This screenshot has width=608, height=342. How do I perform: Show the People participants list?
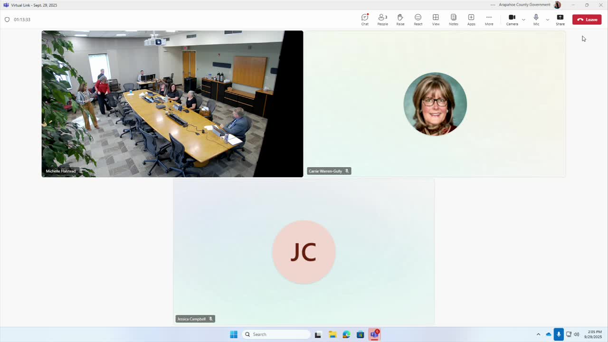pyautogui.click(x=382, y=19)
